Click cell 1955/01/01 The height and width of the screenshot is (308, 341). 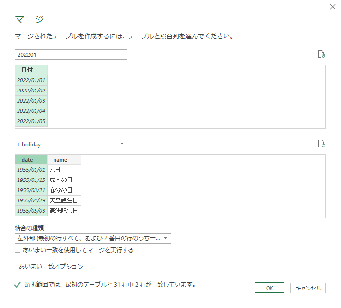click(31, 170)
